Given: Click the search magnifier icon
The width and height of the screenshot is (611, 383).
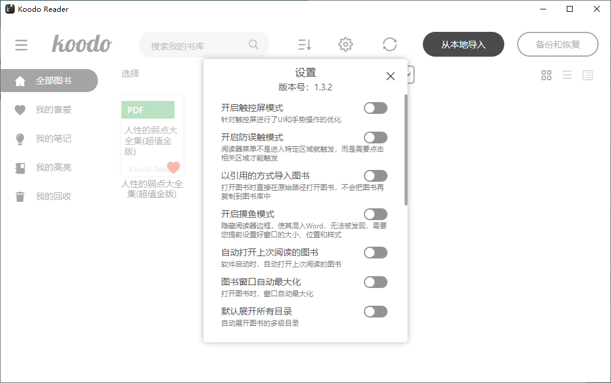Looking at the screenshot, I should (x=254, y=44).
